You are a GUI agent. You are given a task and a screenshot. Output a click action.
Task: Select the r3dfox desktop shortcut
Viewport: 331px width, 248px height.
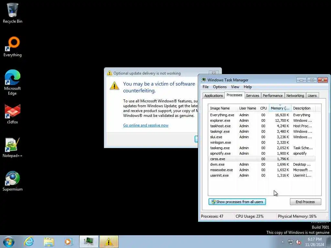click(x=13, y=114)
